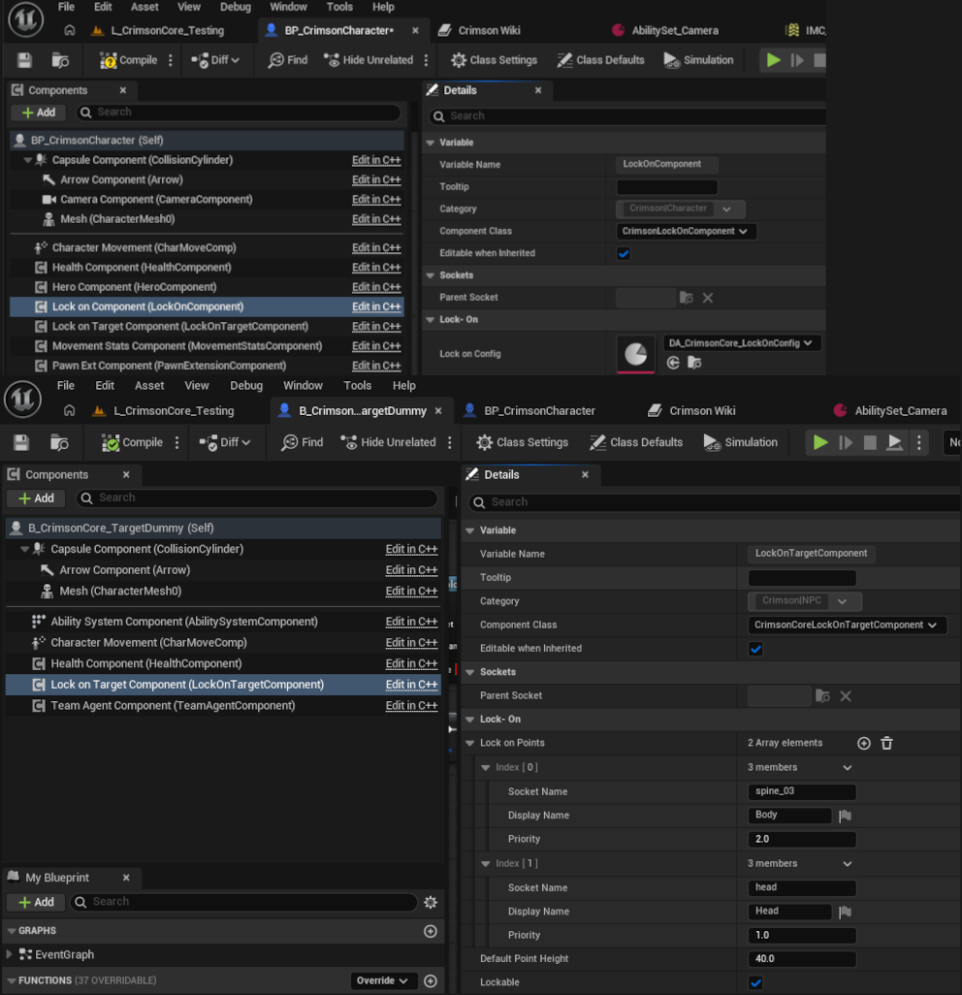962x995 pixels.
Task: Uncheck the Lockable checkbox
Action: point(755,982)
